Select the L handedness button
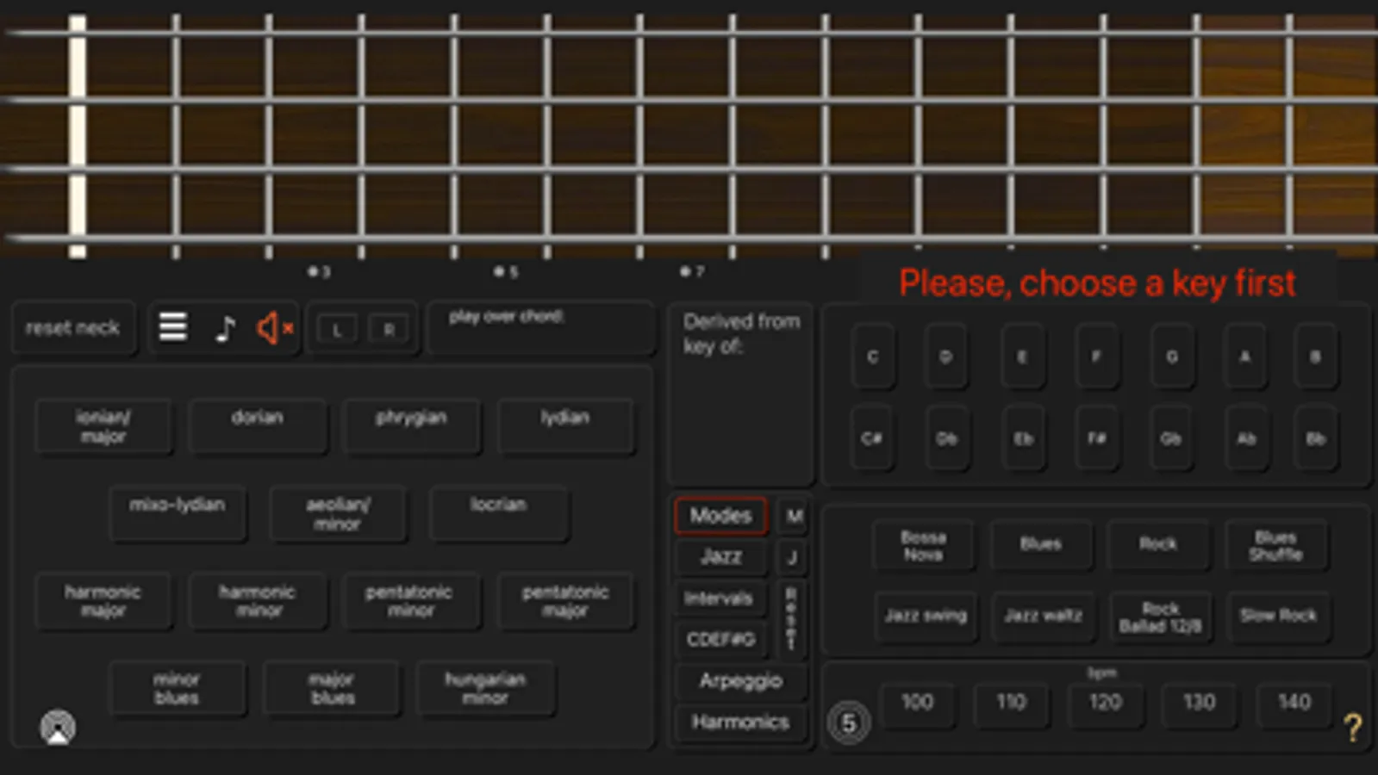Screen dimensions: 1378x775 pyautogui.click(x=337, y=329)
